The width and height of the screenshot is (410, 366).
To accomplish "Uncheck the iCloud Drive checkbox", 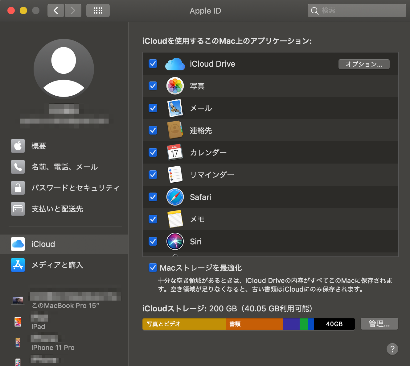I will pos(153,64).
